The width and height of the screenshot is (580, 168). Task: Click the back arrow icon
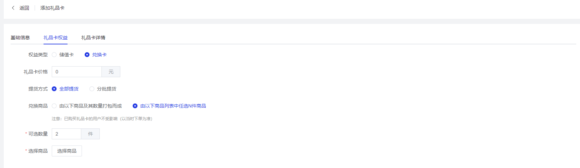(13, 8)
